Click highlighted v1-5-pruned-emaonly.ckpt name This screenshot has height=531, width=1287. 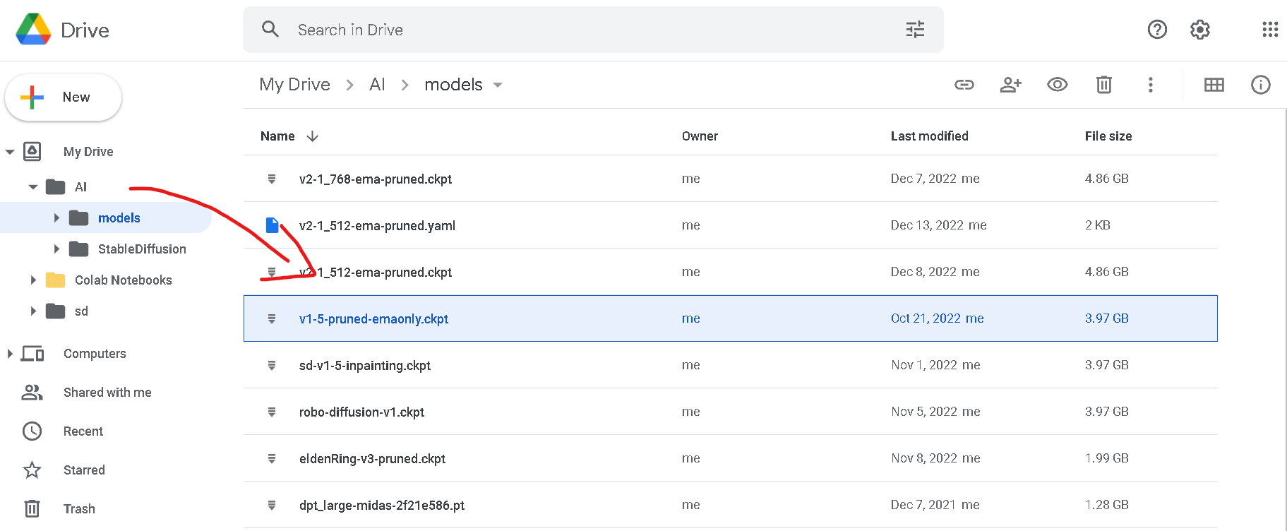point(373,318)
